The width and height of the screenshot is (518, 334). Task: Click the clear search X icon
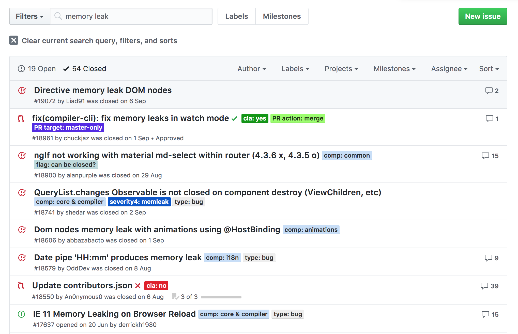point(14,40)
